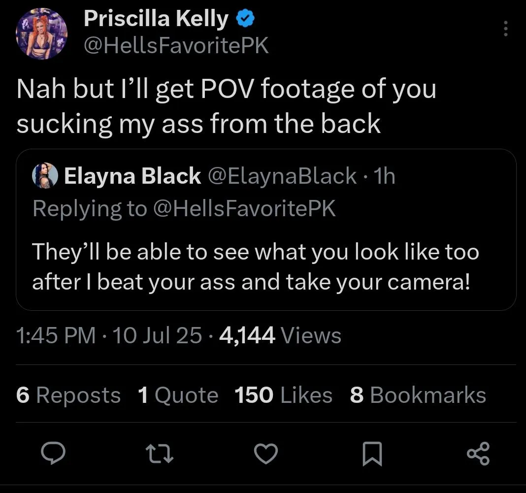This screenshot has height=493, width=526.
Task: Click the Priscilla Kelly display name
Action: coord(156,19)
